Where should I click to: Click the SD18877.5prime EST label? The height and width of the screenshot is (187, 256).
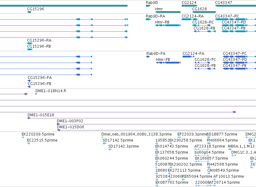pyautogui.click(x=222, y=134)
